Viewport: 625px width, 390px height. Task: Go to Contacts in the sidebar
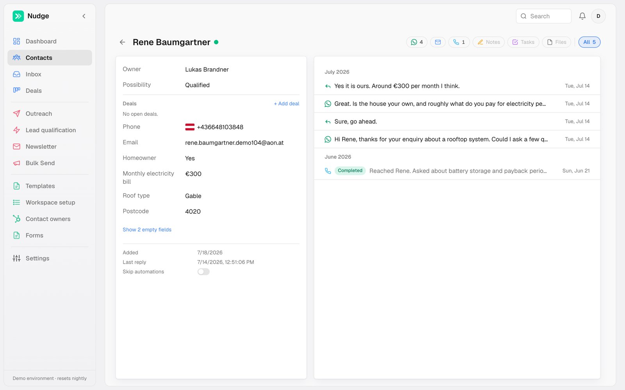(x=50, y=58)
